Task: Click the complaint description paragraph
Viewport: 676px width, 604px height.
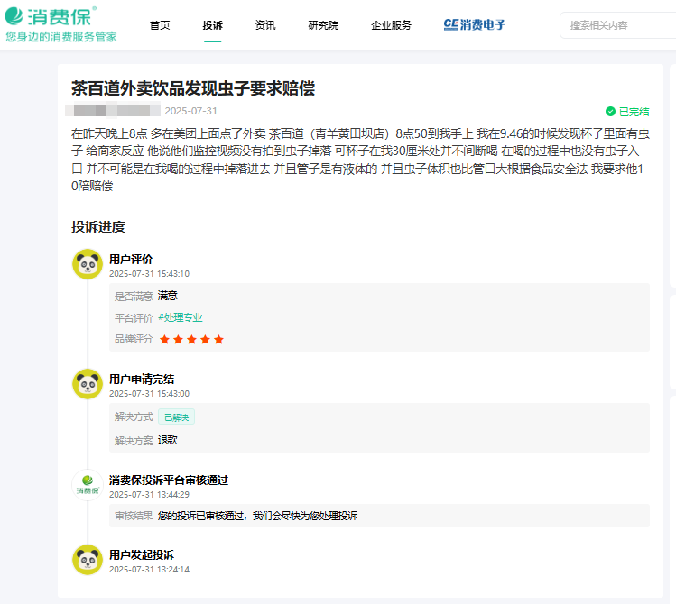Action: pos(360,160)
